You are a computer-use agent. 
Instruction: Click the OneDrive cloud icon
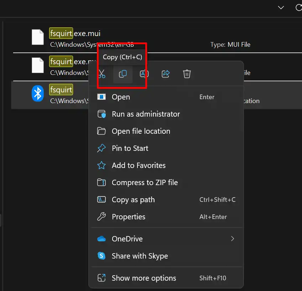coord(101,239)
